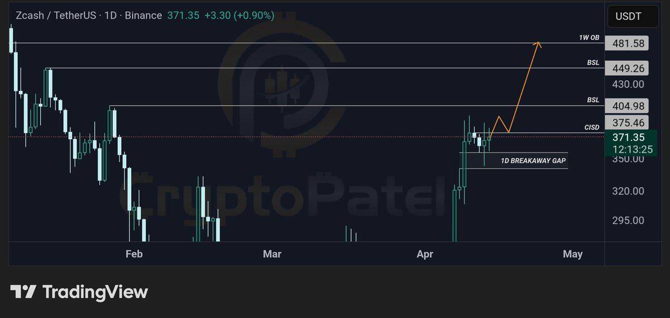The height and width of the screenshot is (318, 670).
Task: Click the May date on time axis
Action: pyautogui.click(x=573, y=254)
